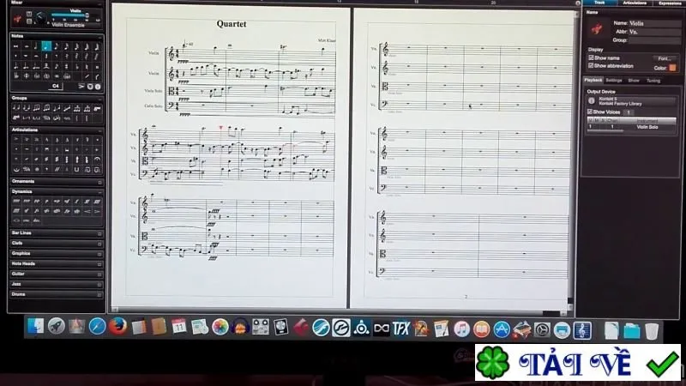Click the C4 pitch indicator in Notes palette
This screenshot has width=686, height=386.
56,87
